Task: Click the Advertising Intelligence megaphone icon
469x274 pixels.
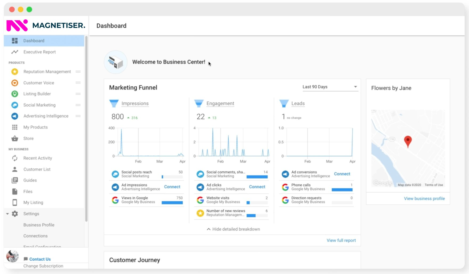Action: coord(15,116)
